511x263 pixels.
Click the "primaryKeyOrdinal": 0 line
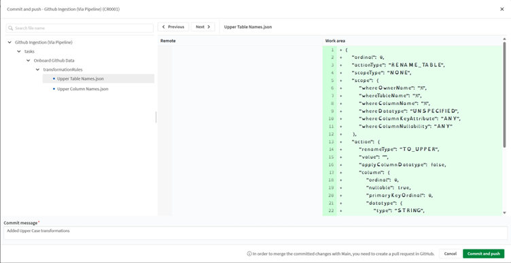tap(400, 195)
